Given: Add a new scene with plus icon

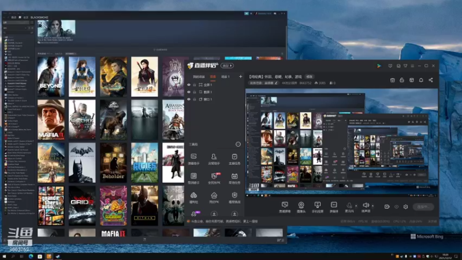Looking at the screenshot, I should [x=240, y=77].
